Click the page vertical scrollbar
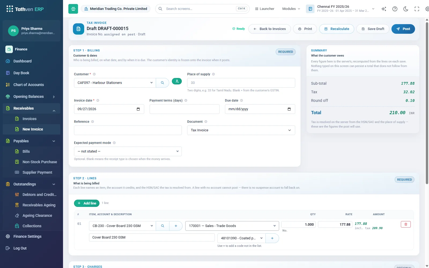The width and height of the screenshot is (429, 268). point(427,103)
